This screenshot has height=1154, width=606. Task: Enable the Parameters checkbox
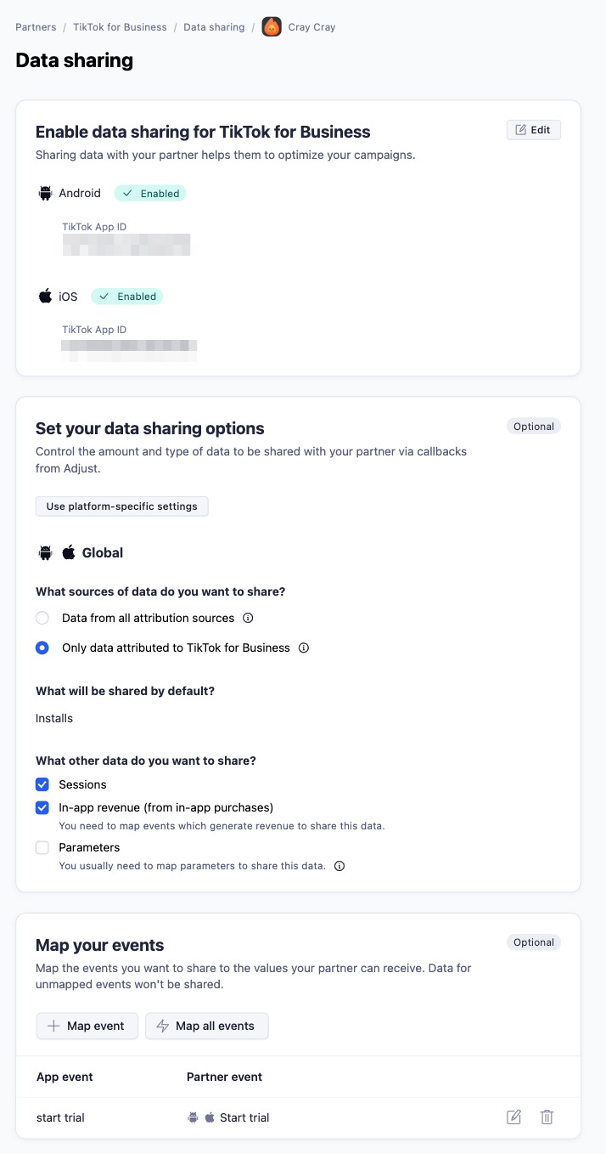[x=42, y=848]
